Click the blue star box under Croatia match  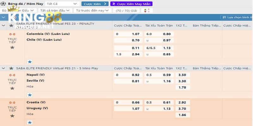(x=30, y=123)
